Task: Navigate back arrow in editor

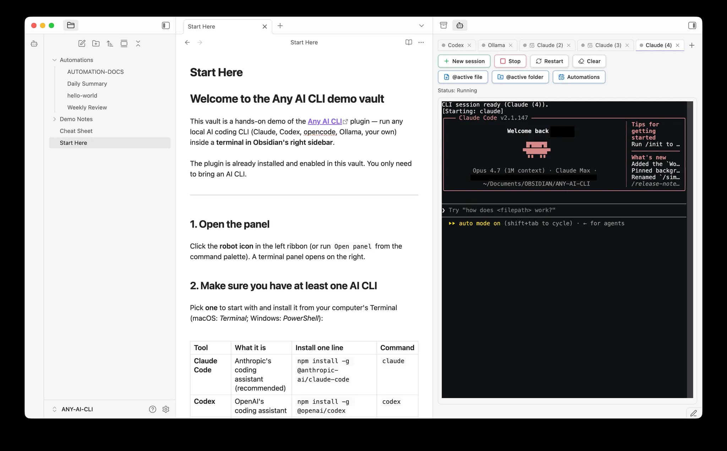Action: [x=187, y=42]
